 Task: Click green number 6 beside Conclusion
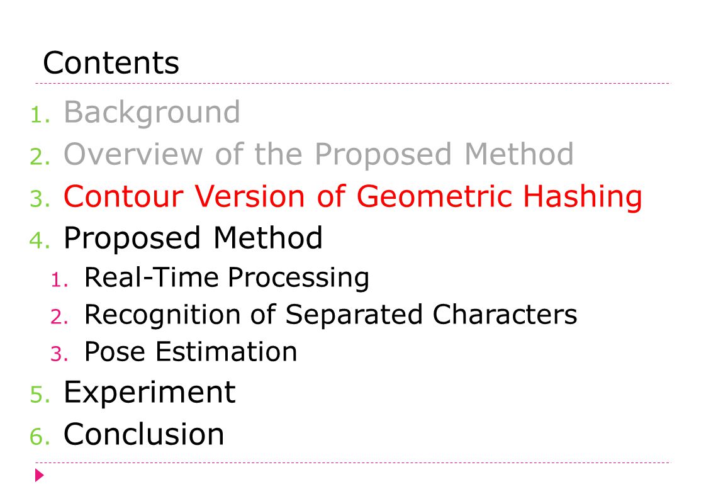coord(40,437)
